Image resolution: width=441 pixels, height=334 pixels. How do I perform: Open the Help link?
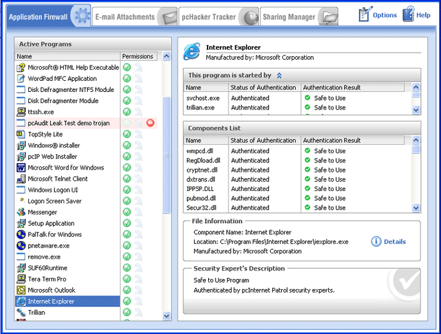(416, 15)
